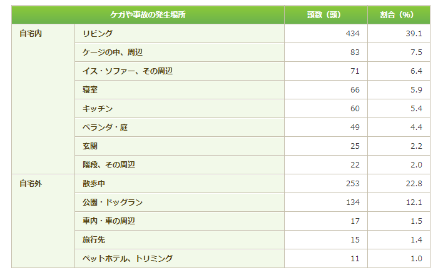Click the 434 count value for リビング
438x275 pixels.
[352, 34]
